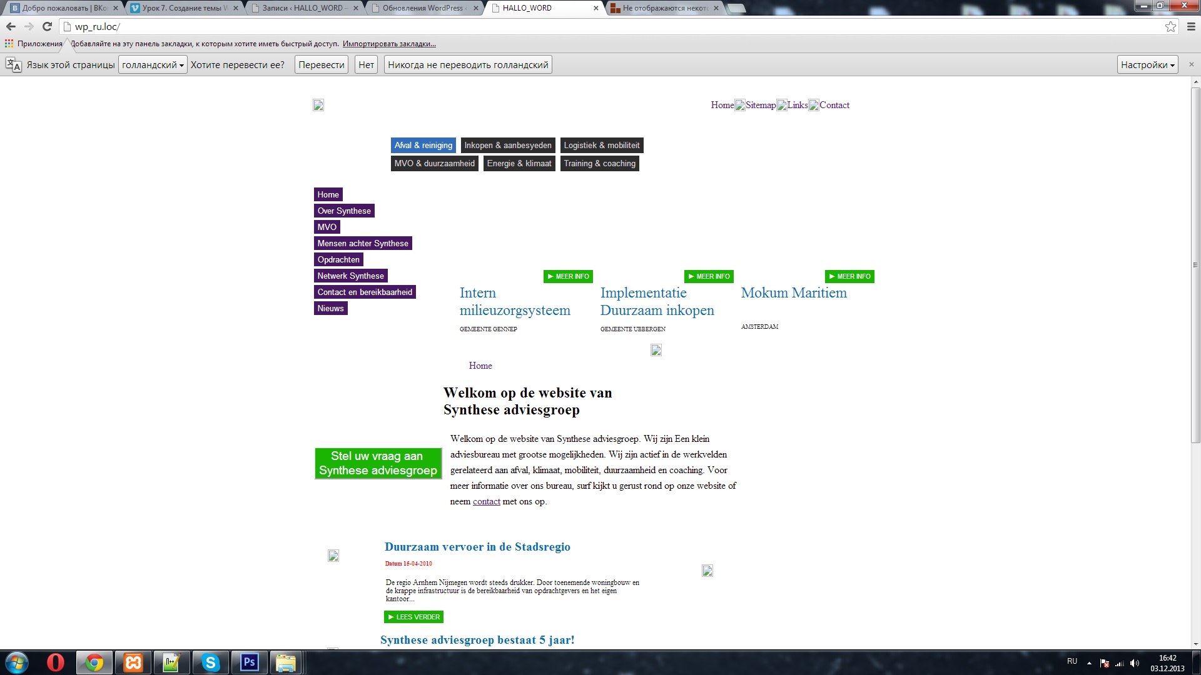Switch to the Обновления WordPress tab
This screenshot has height=675, width=1201.
click(x=423, y=8)
